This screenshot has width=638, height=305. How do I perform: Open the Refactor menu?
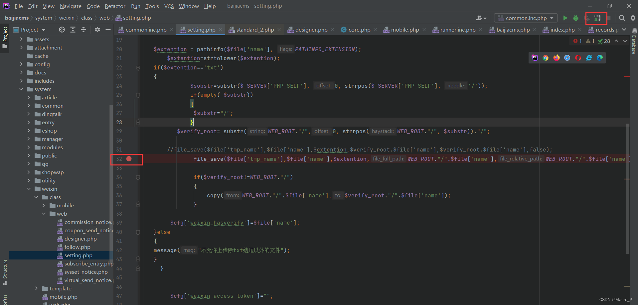coord(115,6)
